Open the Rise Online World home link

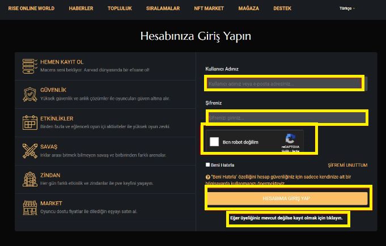coord(31,9)
